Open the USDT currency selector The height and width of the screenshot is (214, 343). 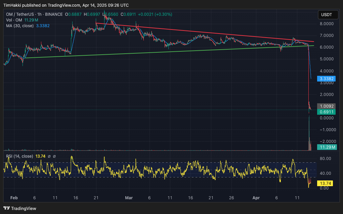[x=327, y=15]
